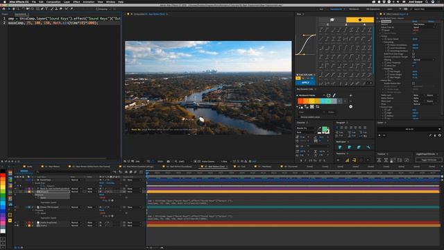Click the Home icon in the toolbar

tap(3, 9)
